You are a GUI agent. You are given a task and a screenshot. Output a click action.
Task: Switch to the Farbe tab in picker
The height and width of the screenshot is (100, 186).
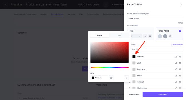pos(100,35)
